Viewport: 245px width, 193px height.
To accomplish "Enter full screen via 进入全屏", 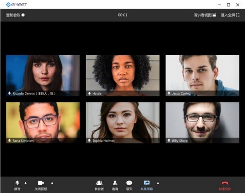I will click(x=230, y=15).
